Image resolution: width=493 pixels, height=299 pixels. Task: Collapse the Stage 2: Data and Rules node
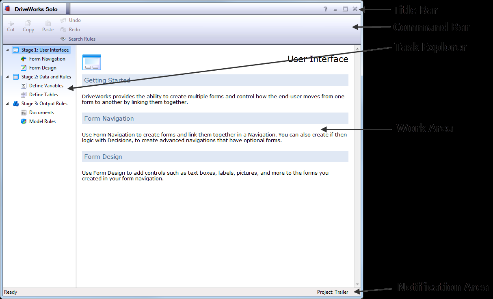pyautogui.click(x=7, y=77)
